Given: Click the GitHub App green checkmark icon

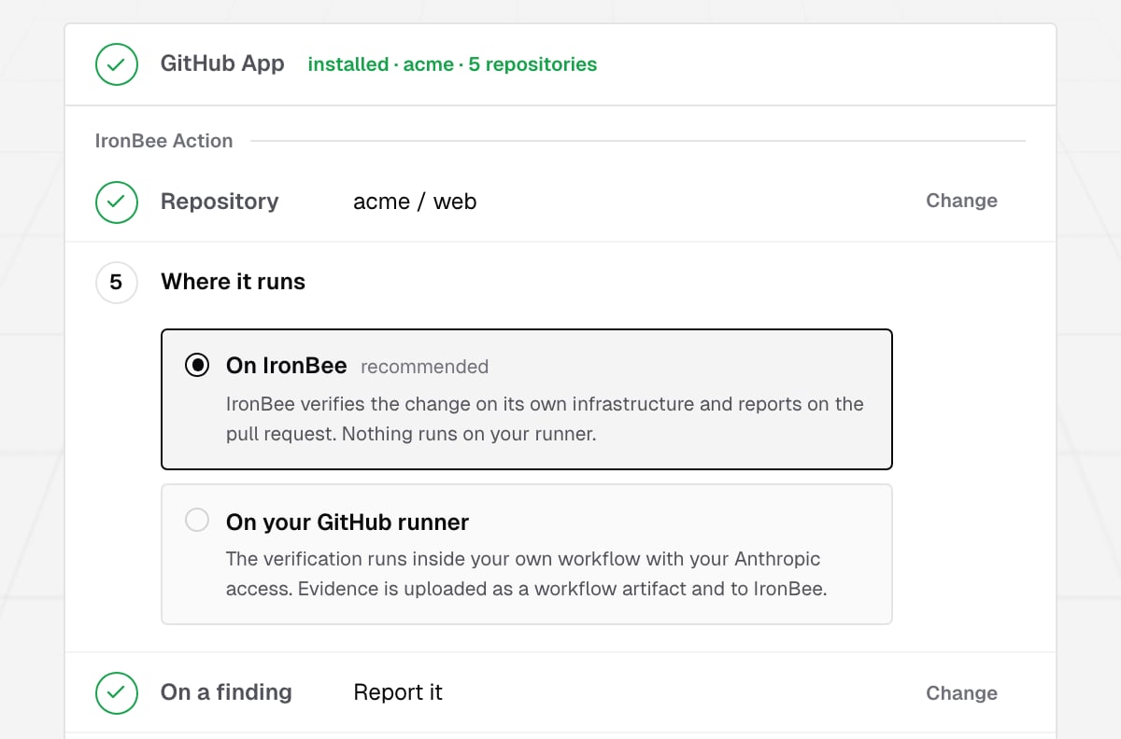Looking at the screenshot, I should [x=117, y=64].
